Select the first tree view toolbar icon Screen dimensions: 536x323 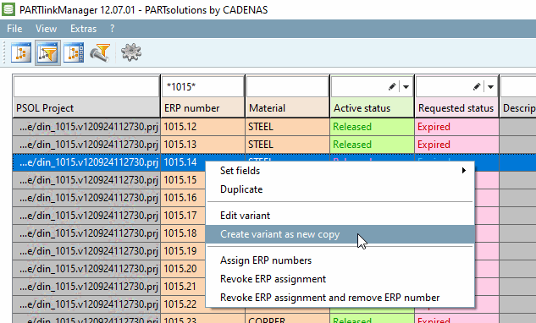[21, 52]
